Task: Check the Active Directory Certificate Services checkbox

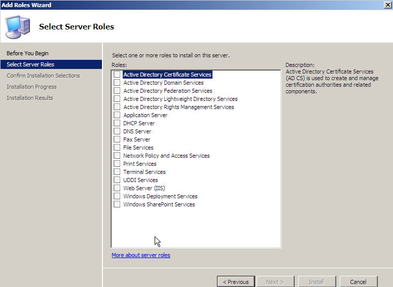Action: 117,74
